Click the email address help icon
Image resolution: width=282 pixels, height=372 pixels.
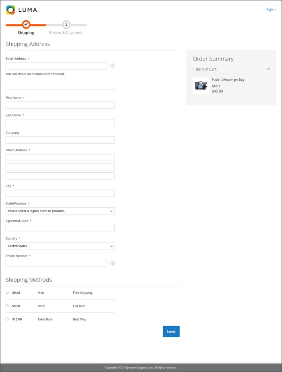(112, 66)
